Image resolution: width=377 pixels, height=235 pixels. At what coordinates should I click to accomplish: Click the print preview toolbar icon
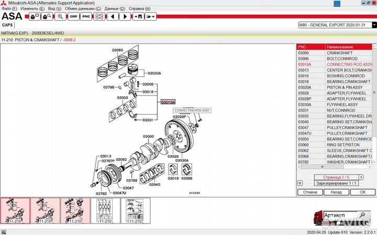(47, 17)
